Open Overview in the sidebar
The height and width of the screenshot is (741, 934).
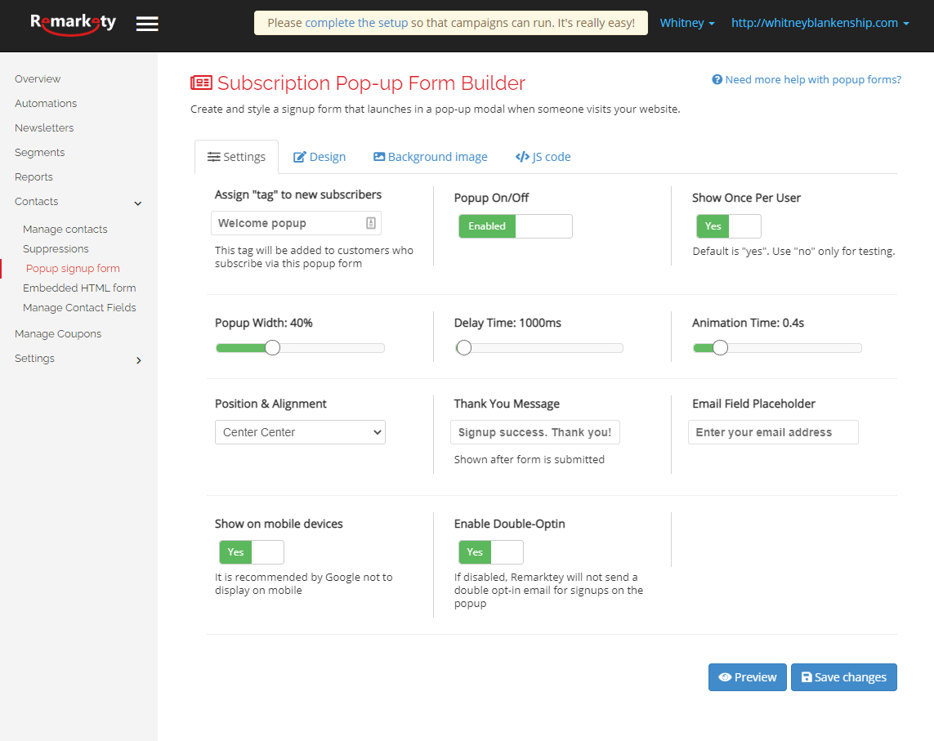point(38,78)
